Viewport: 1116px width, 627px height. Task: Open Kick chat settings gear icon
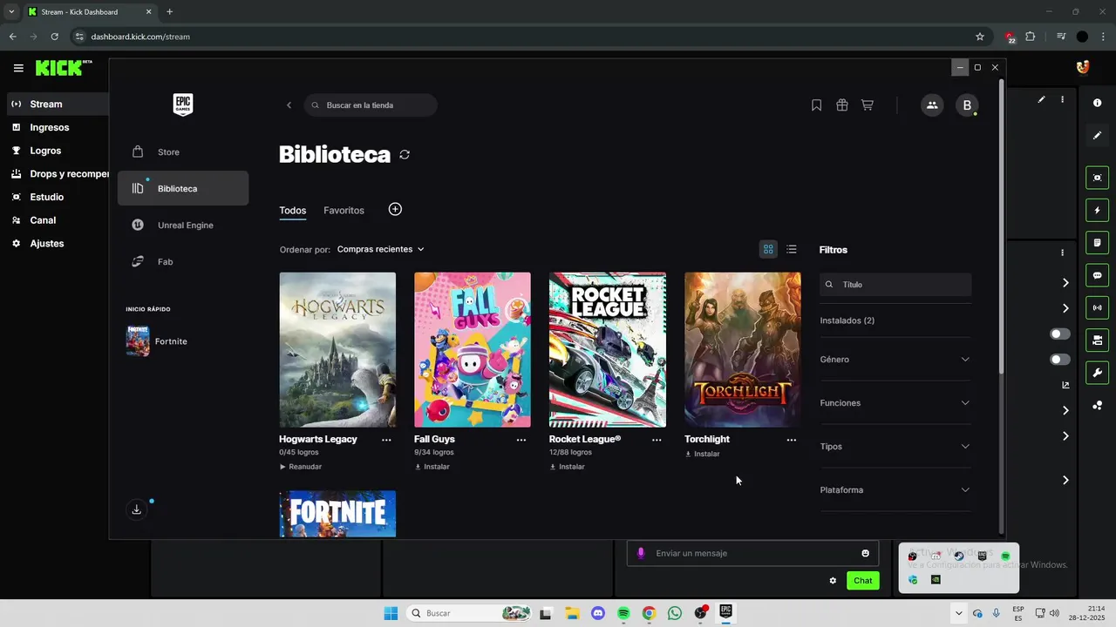833,581
